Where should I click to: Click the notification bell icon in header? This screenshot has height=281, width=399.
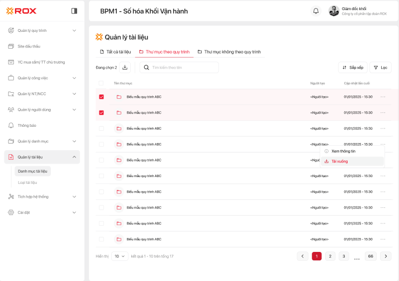click(316, 11)
